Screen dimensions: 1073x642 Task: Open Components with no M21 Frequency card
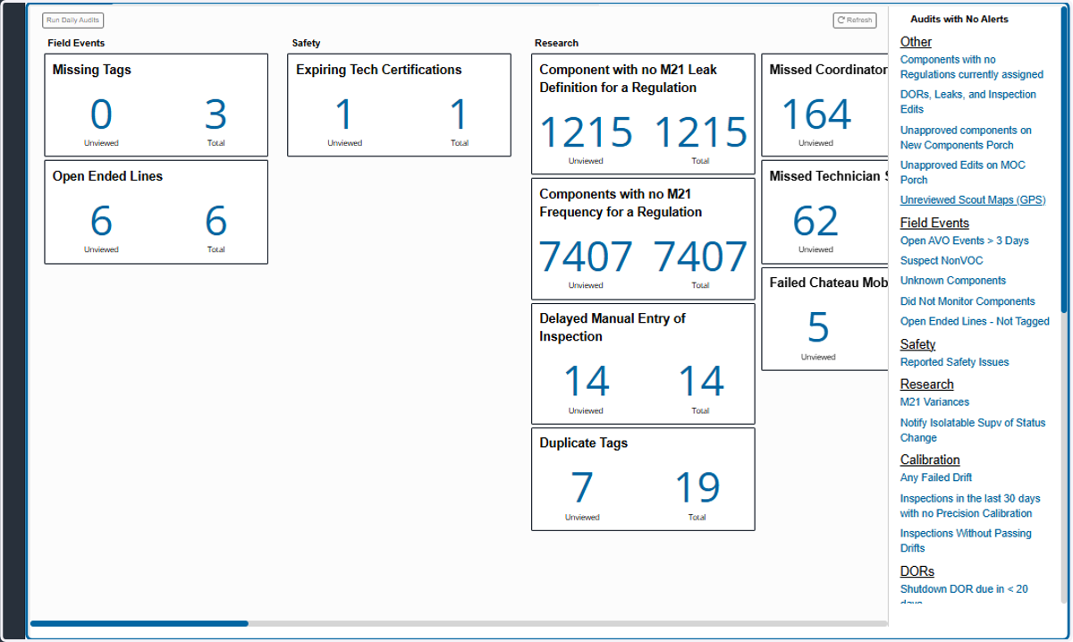pyautogui.click(x=643, y=239)
